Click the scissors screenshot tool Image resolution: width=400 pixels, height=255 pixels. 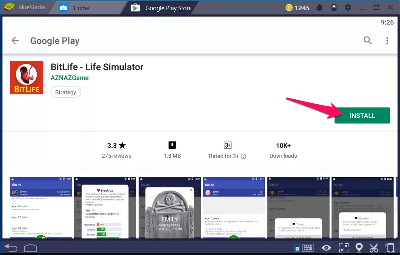click(x=374, y=248)
